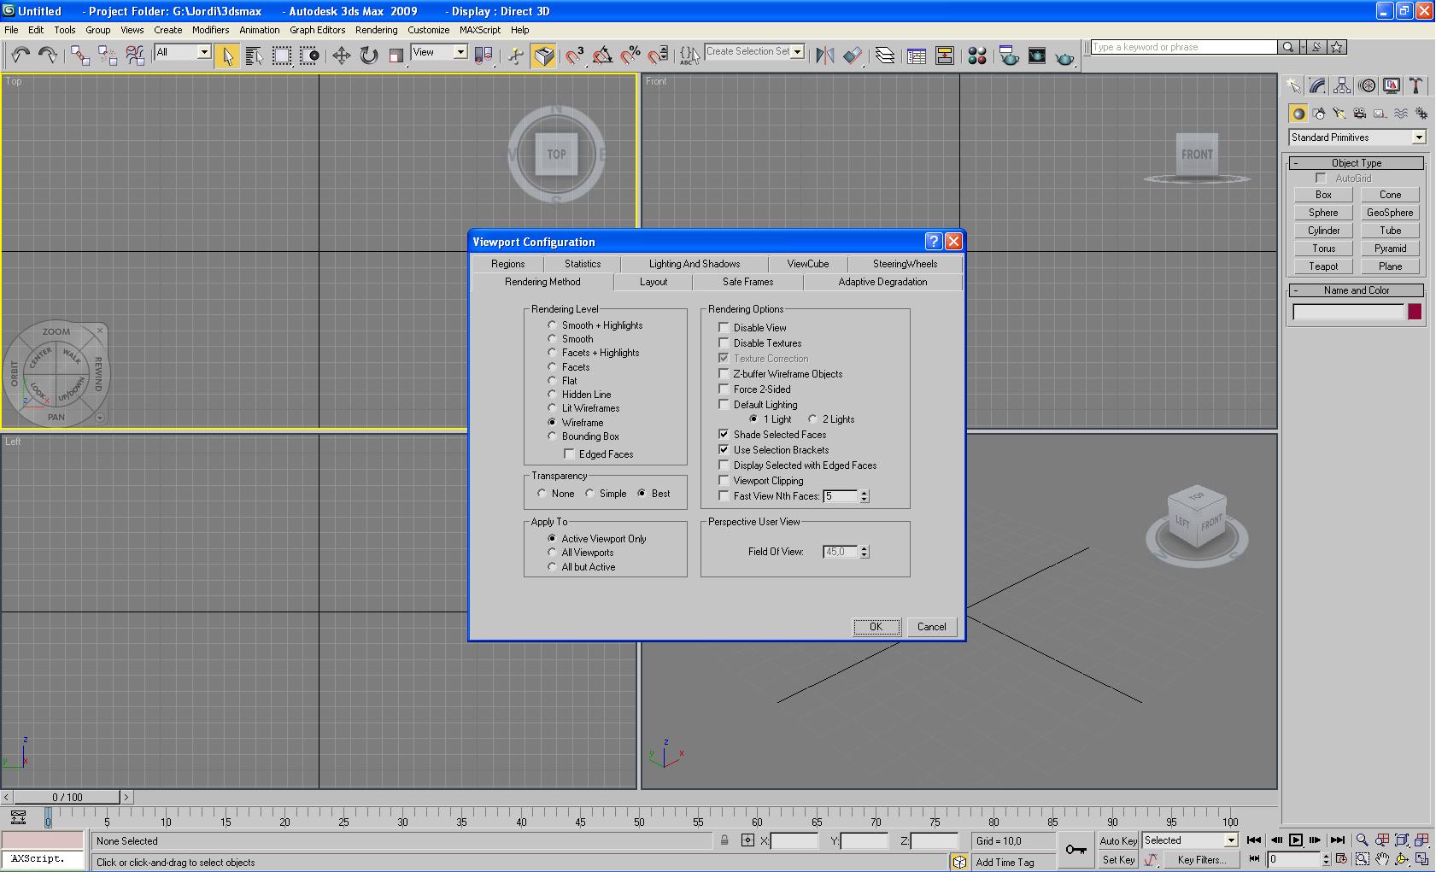Viewport: 1436px width, 872px height.
Task: Collapse the Object Type rollout
Action: coord(1357,163)
